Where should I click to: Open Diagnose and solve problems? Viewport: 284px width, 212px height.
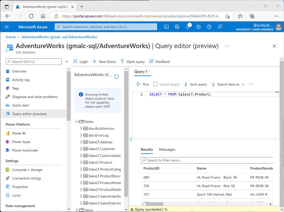point(35,97)
